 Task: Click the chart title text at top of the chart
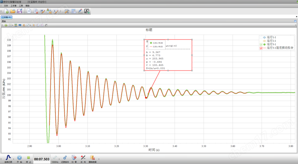pyautogui.click(x=149, y=30)
